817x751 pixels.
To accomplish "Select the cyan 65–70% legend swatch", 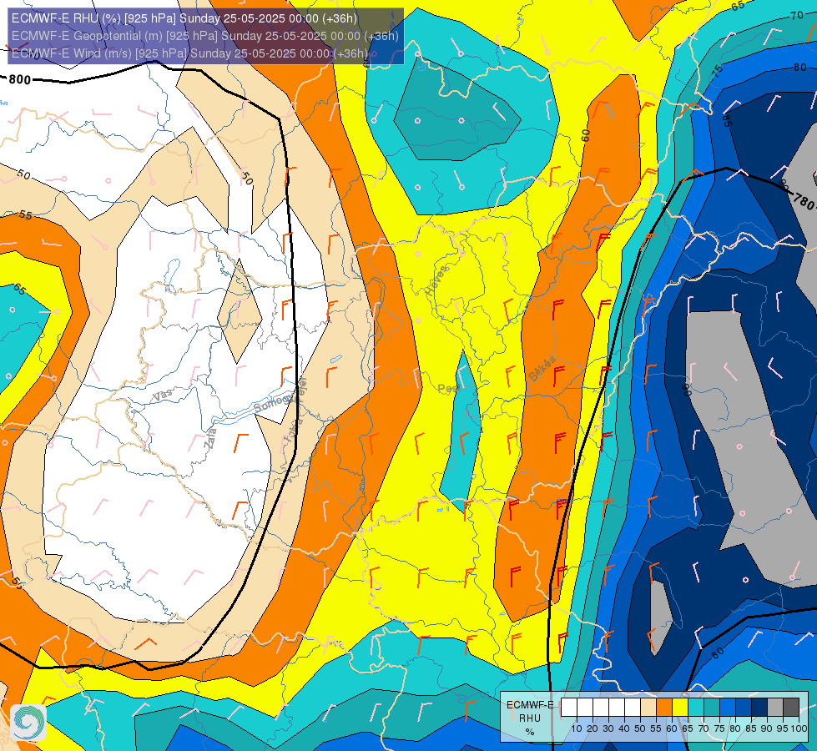I will (696, 708).
